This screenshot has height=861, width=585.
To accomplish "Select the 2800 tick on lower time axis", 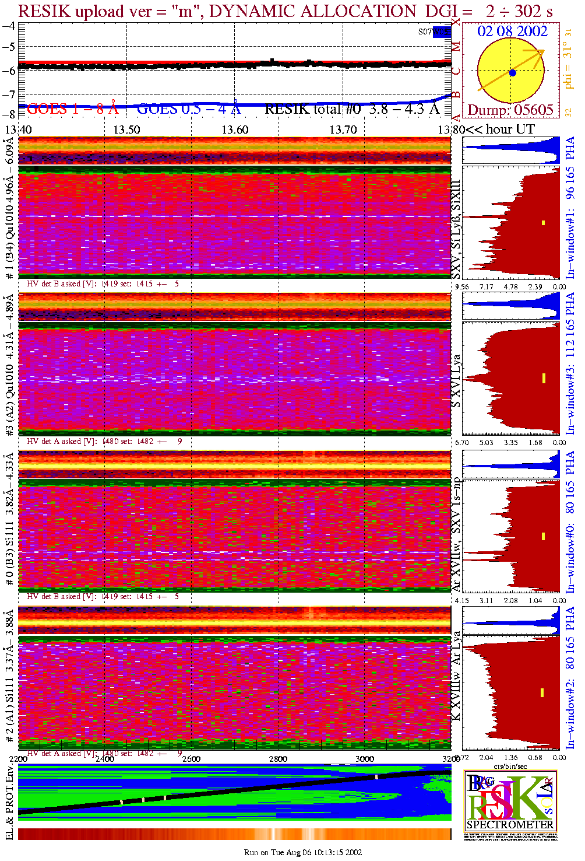I will coord(278,759).
